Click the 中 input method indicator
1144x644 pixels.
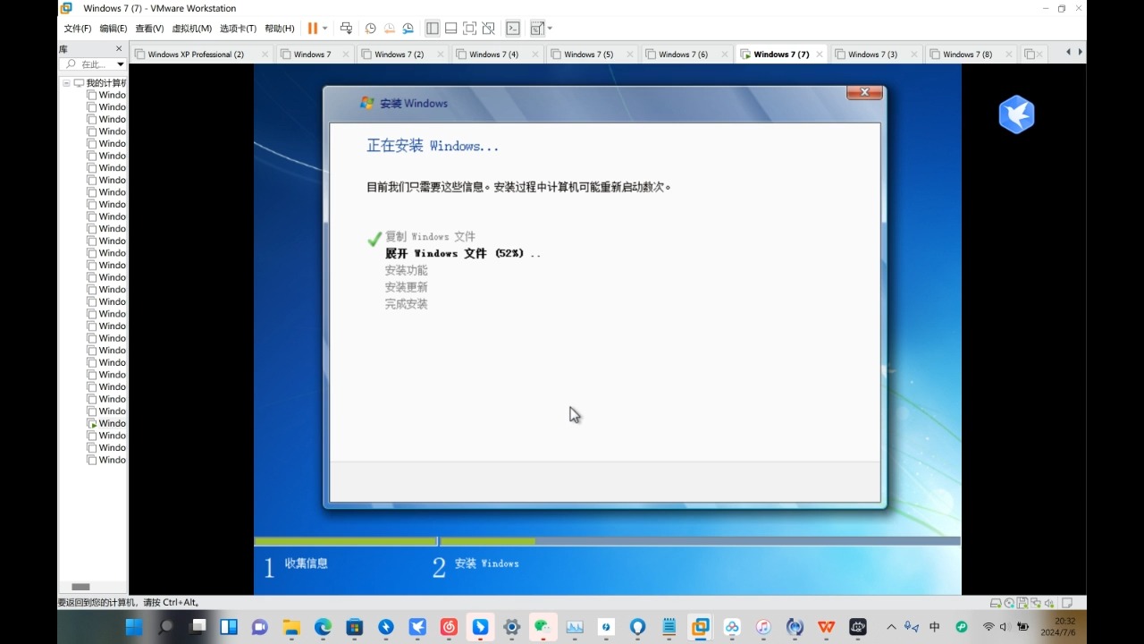tap(935, 627)
